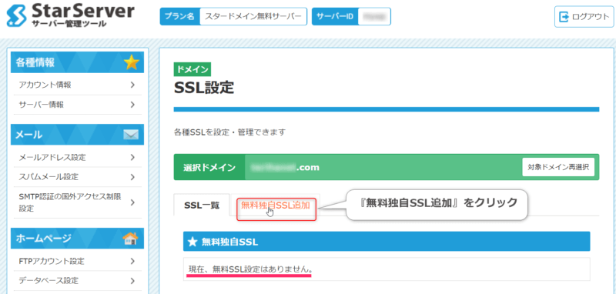This screenshot has width=616, height=294.
Task: Click the chevron next to データベース設定
Action: (x=132, y=281)
